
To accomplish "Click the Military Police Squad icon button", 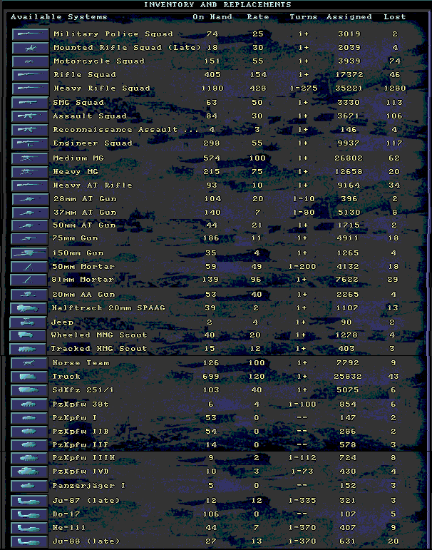I will tap(31, 34).
